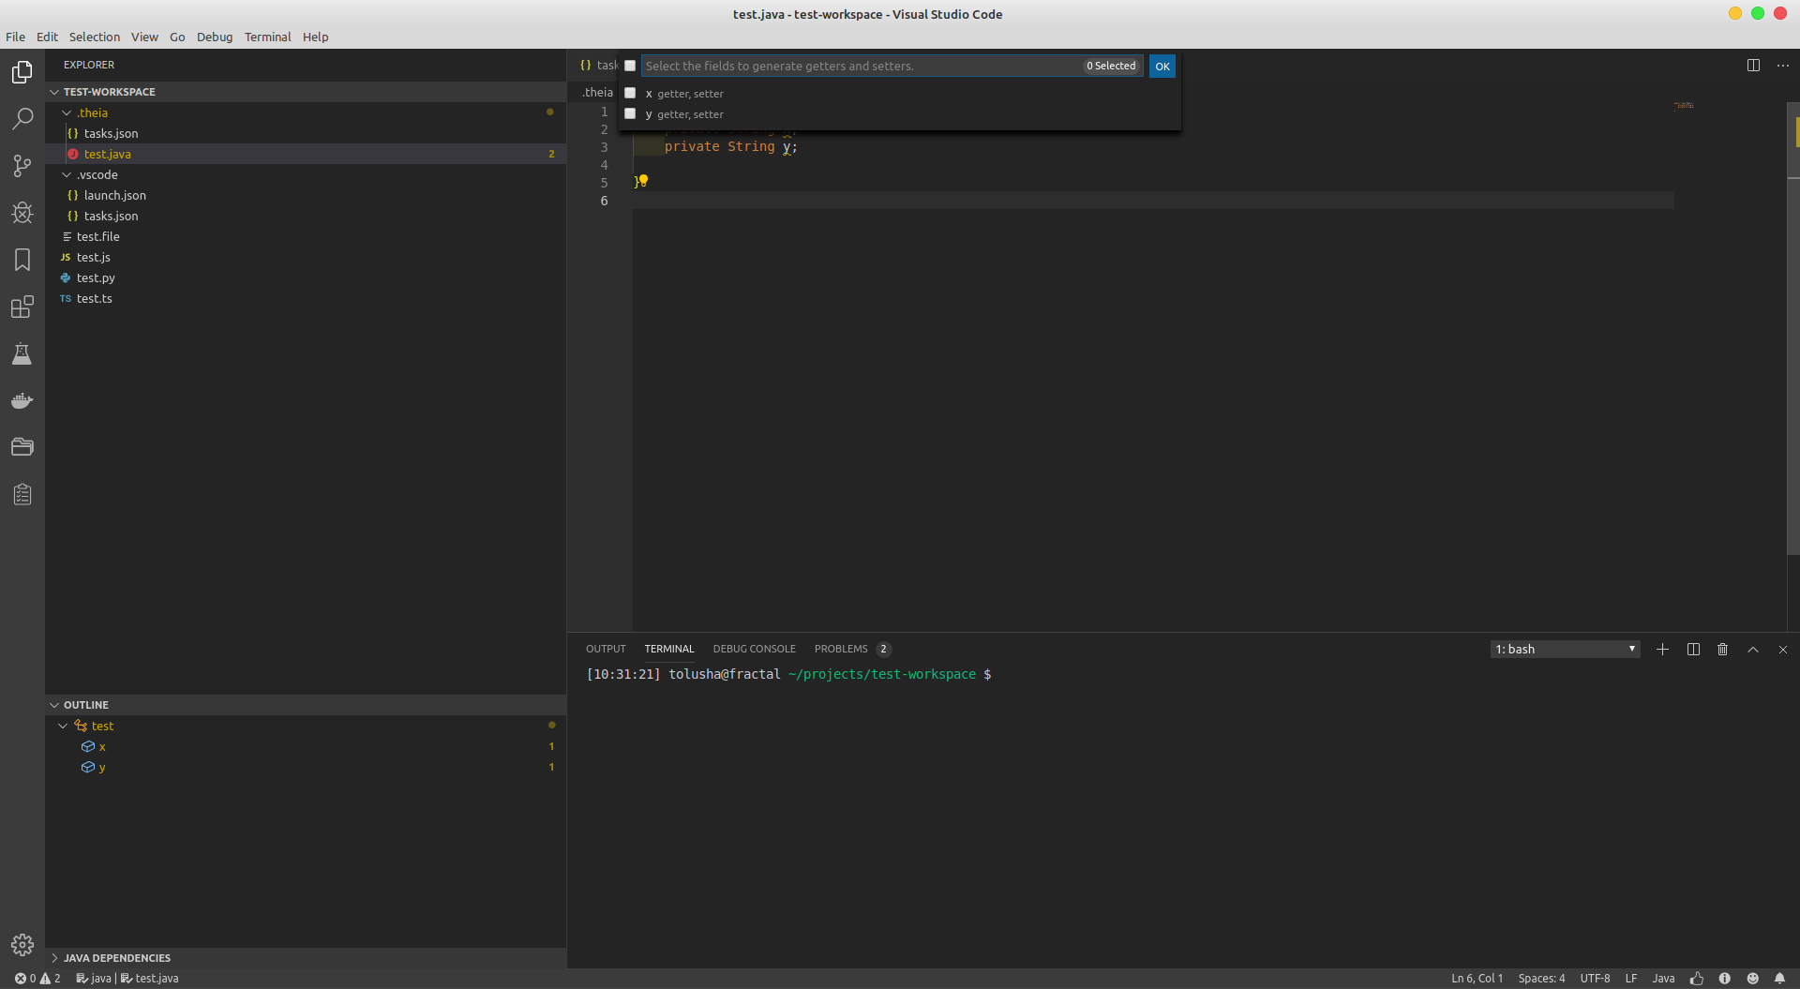Open the 1: bash terminal dropdown
The image size is (1800, 989).
(1564, 648)
